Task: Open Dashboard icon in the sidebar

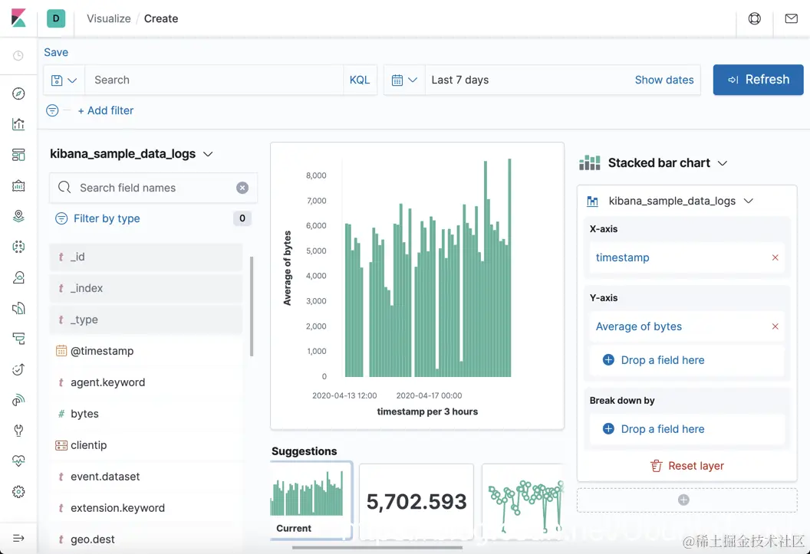Action: point(18,155)
